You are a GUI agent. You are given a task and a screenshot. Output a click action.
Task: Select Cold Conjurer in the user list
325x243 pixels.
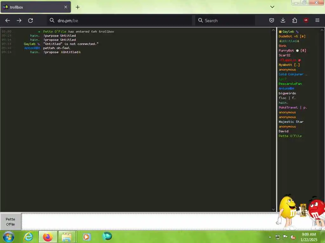(293, 74)
